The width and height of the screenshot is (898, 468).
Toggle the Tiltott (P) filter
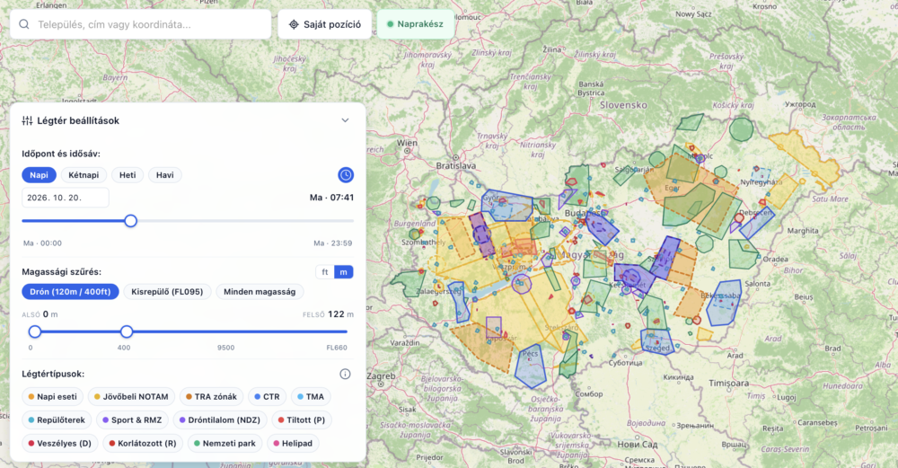point(301,419)
